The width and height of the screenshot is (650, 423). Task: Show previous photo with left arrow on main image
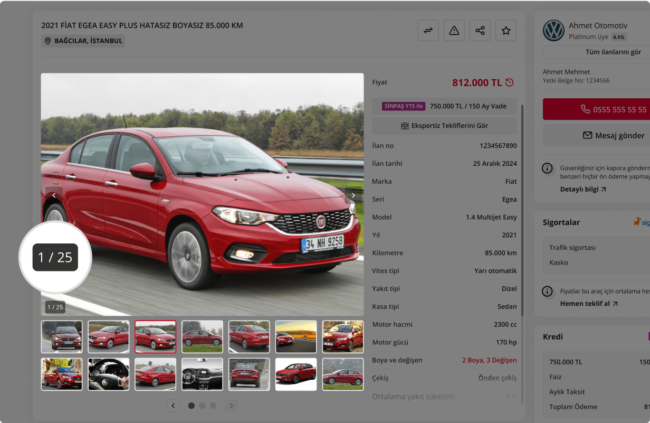click(x=54, y=195)
